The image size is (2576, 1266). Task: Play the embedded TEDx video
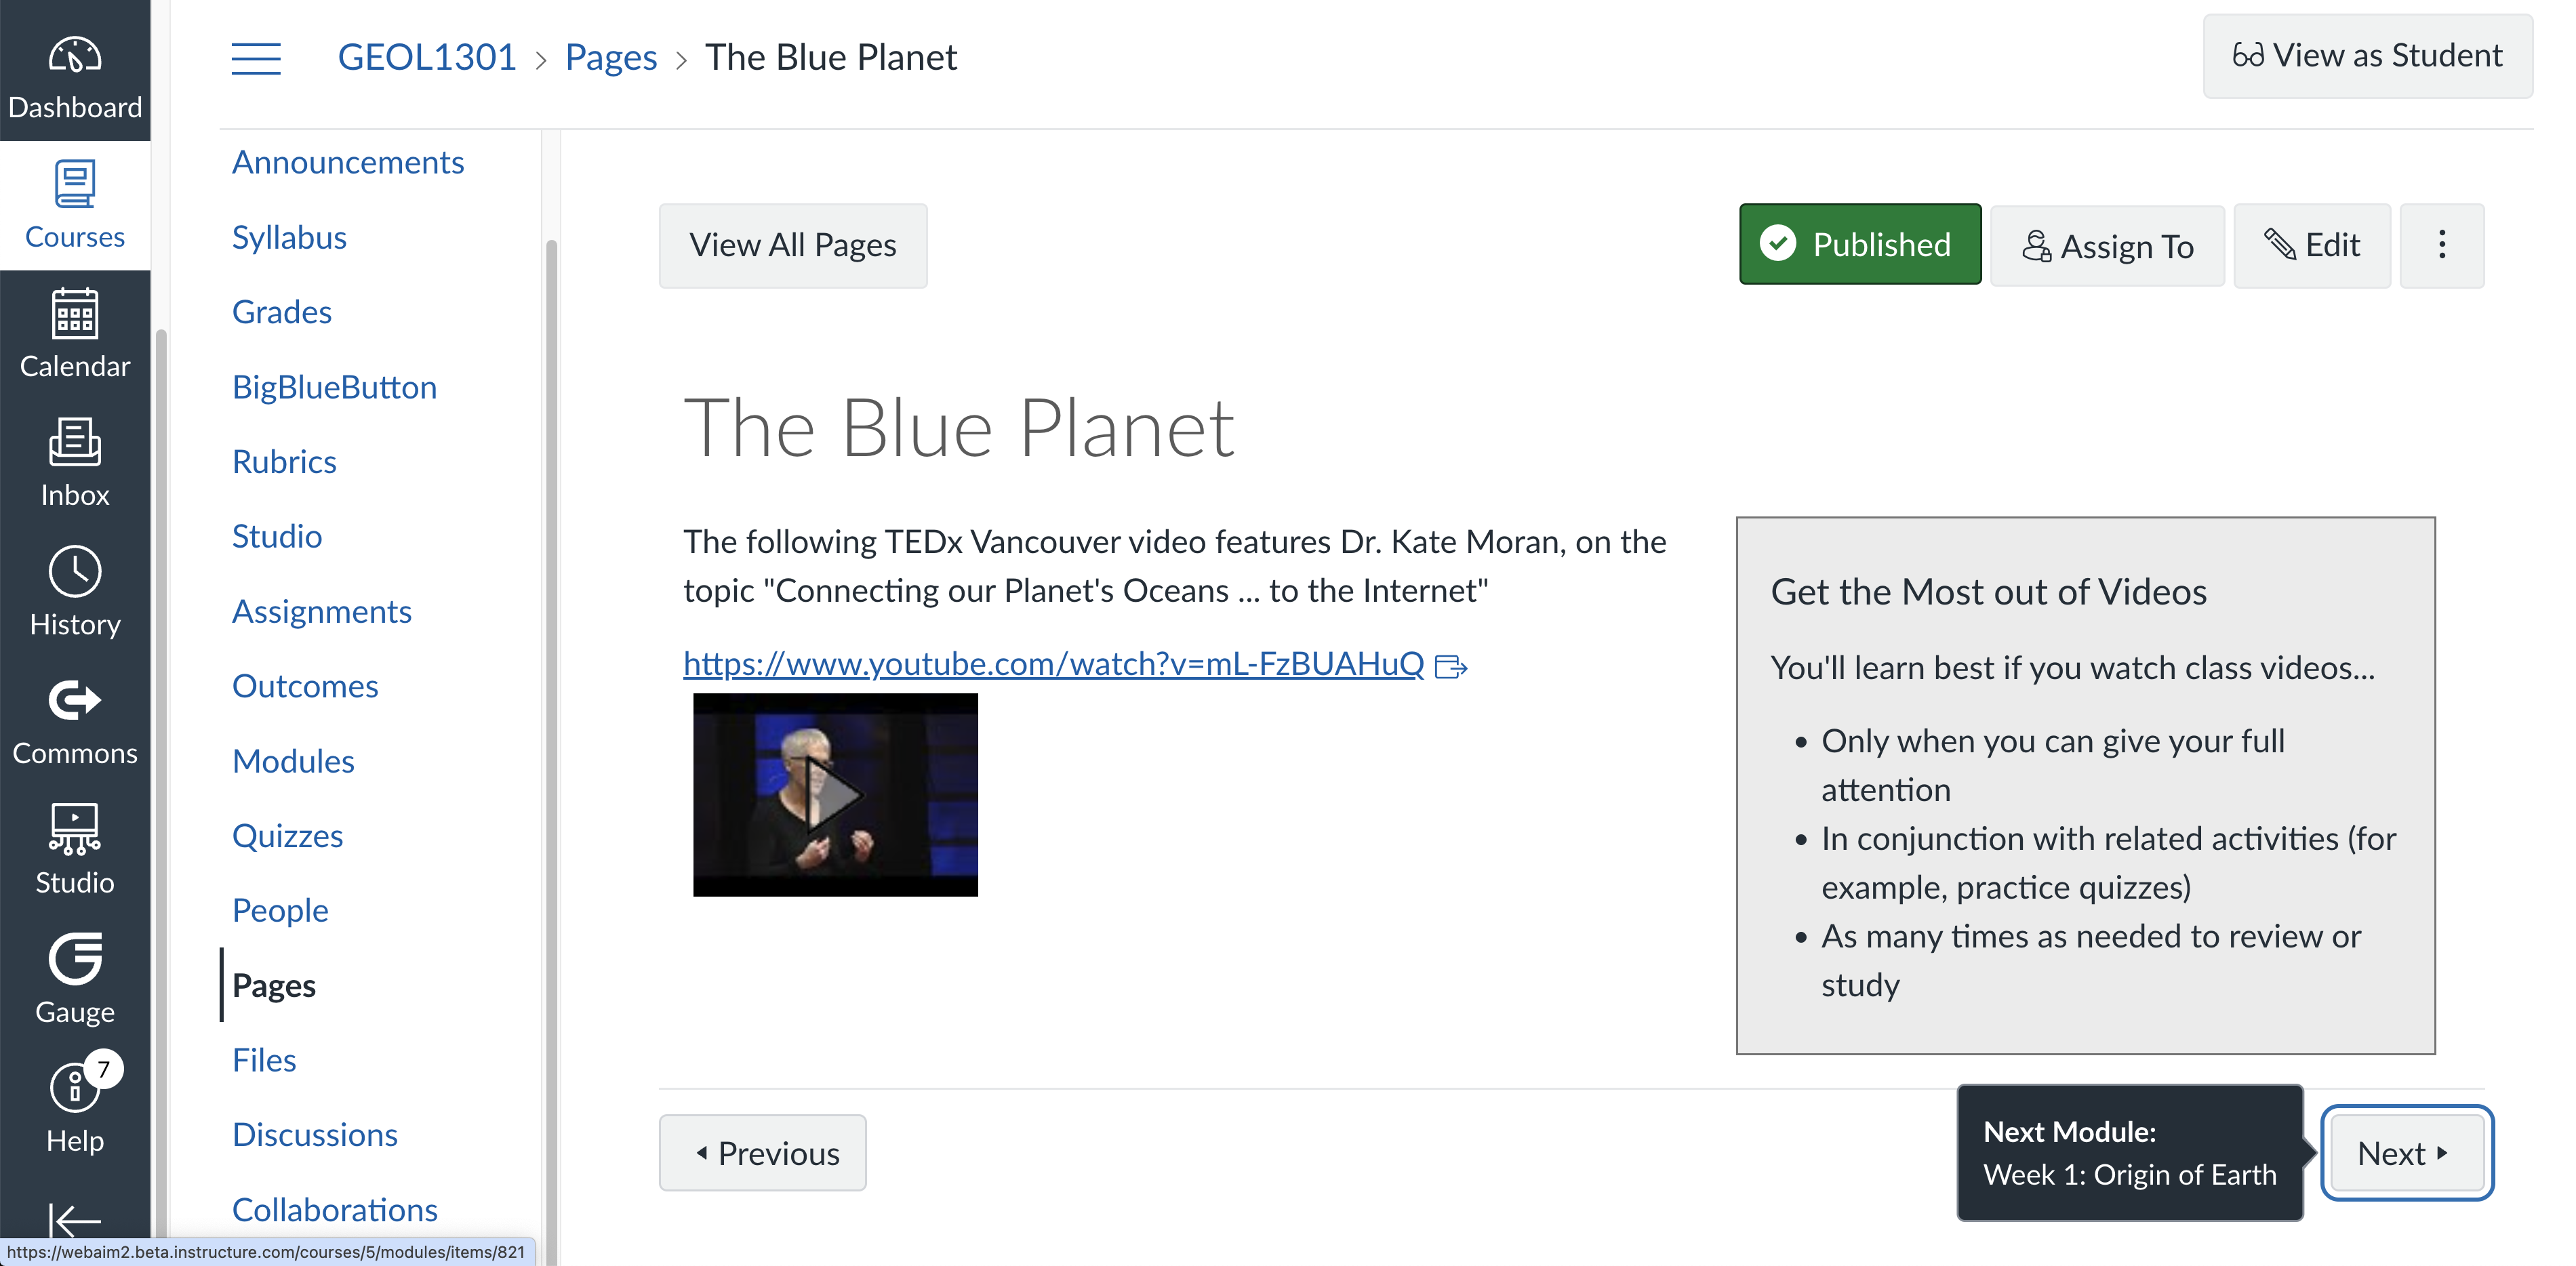[836, 795]
